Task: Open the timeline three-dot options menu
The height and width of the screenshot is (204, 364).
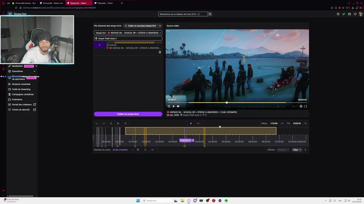Action: (305, 150)
